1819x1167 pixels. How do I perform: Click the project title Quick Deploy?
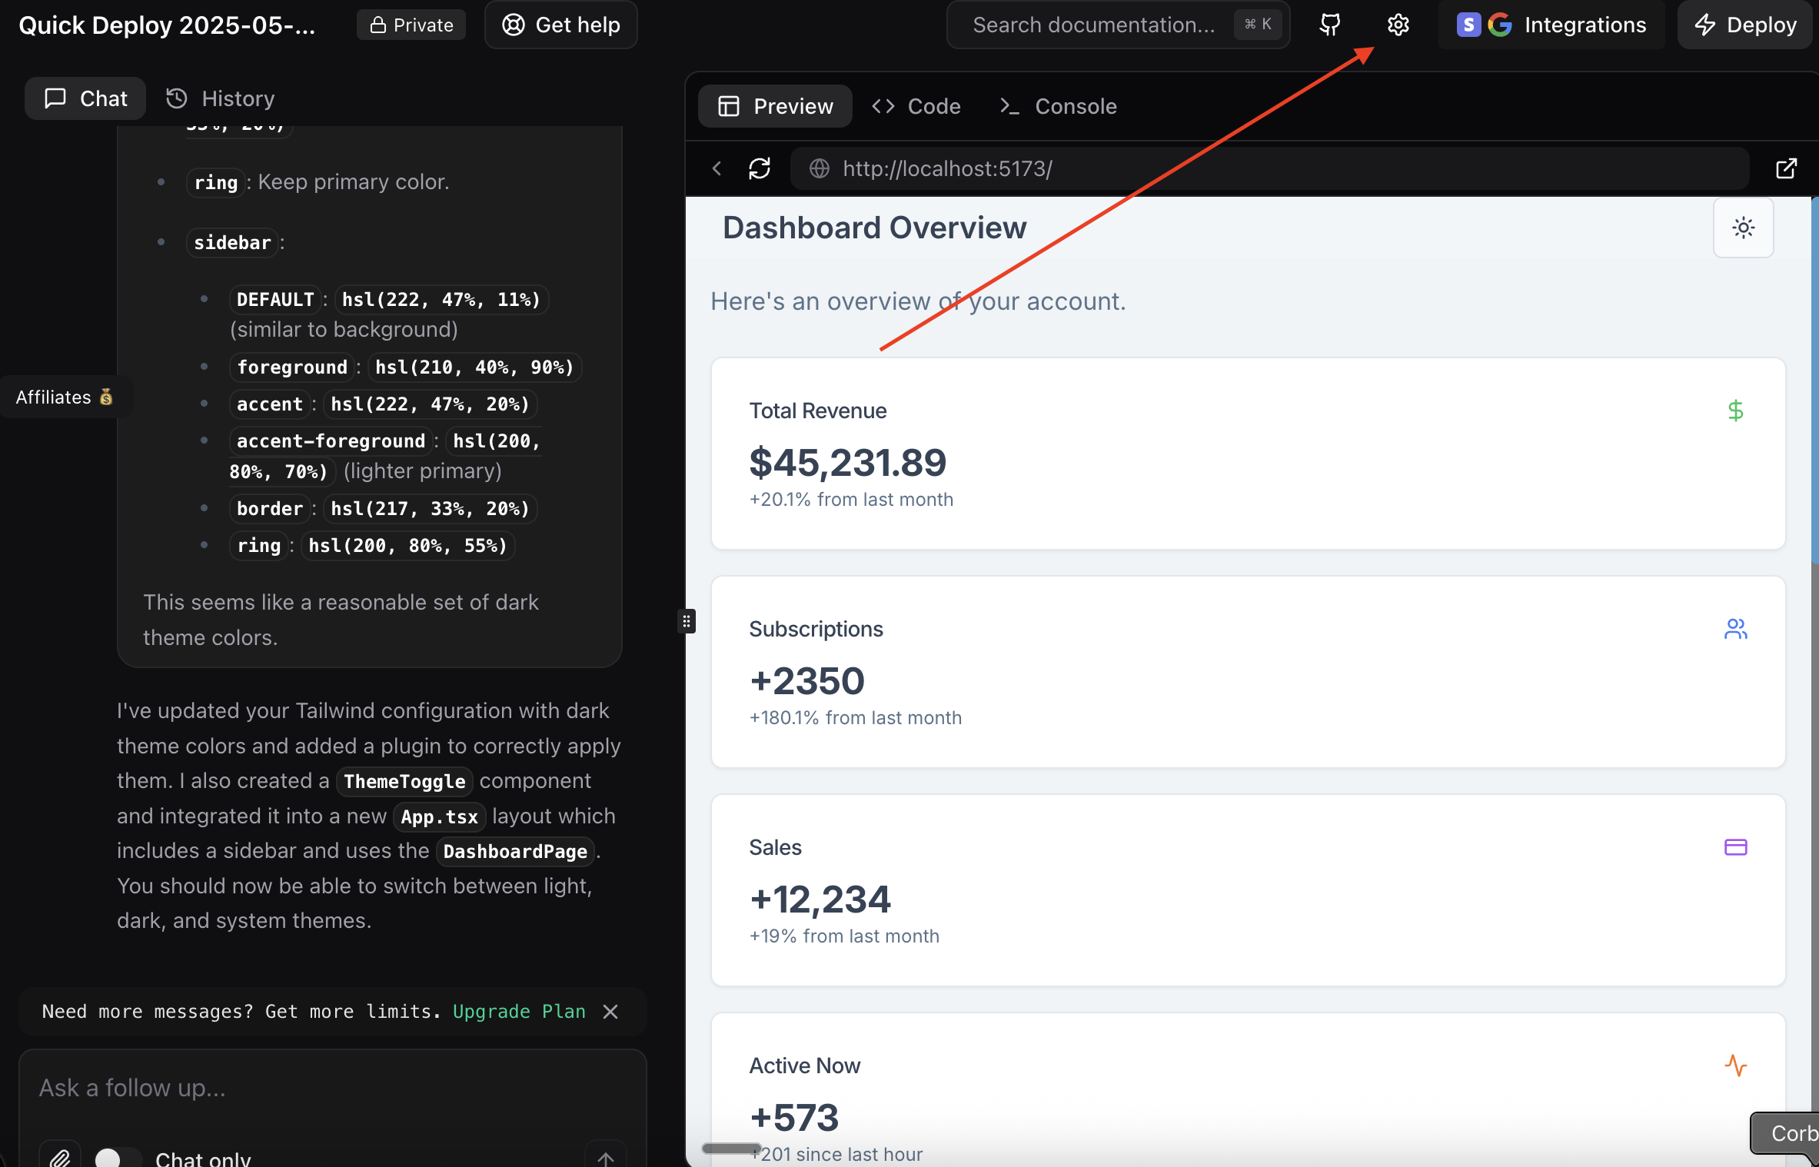point(167,25)
